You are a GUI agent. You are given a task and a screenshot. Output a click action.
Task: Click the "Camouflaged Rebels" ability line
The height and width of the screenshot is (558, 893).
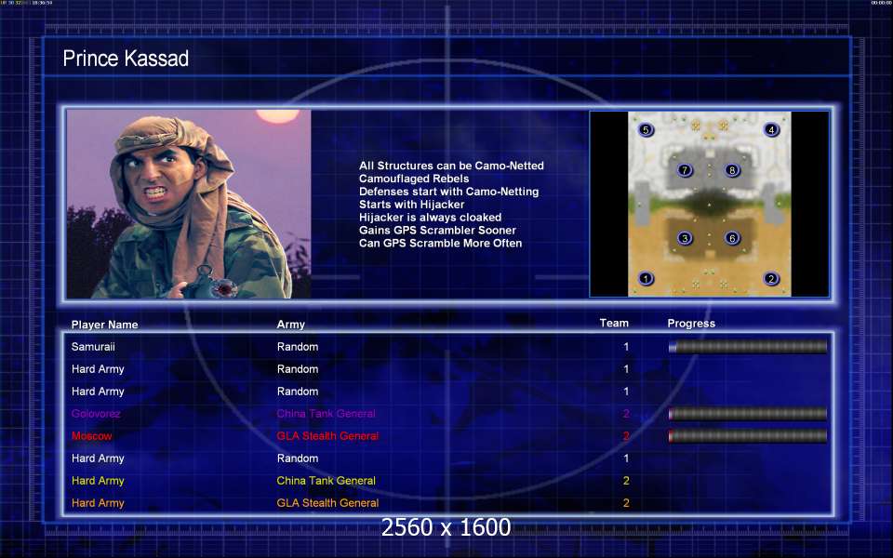click(x=414, y=179)
